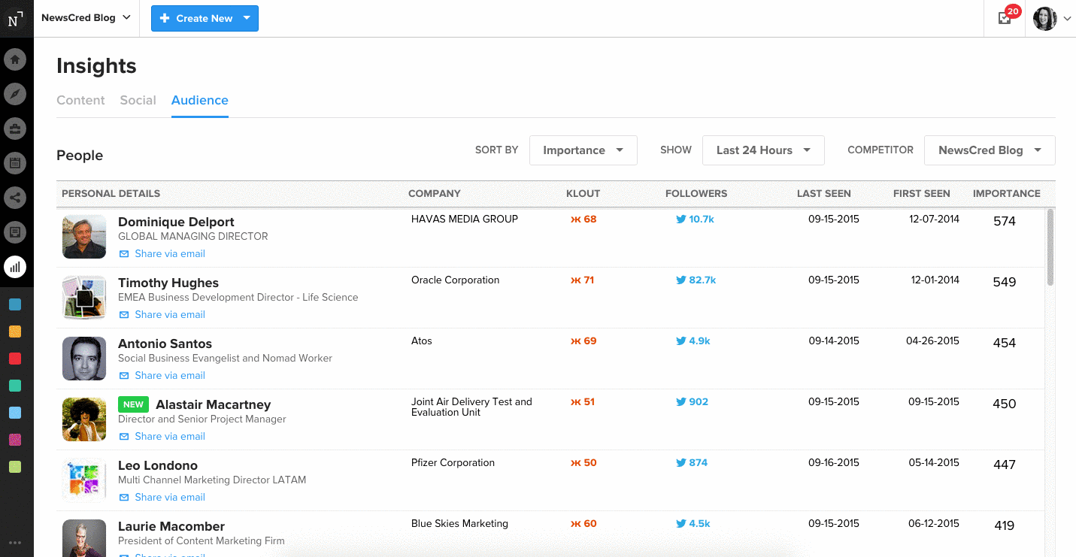Open the NewsCred Blog workspace dropdown

pyautogui.click(x=86, y=18)
